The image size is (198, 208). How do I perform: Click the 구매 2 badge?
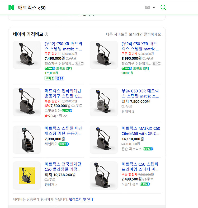click(49, 78)
